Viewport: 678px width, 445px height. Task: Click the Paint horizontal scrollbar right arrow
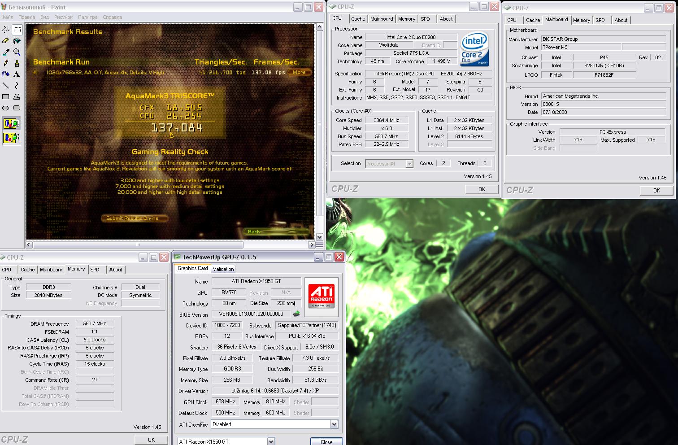coord(312,245)
